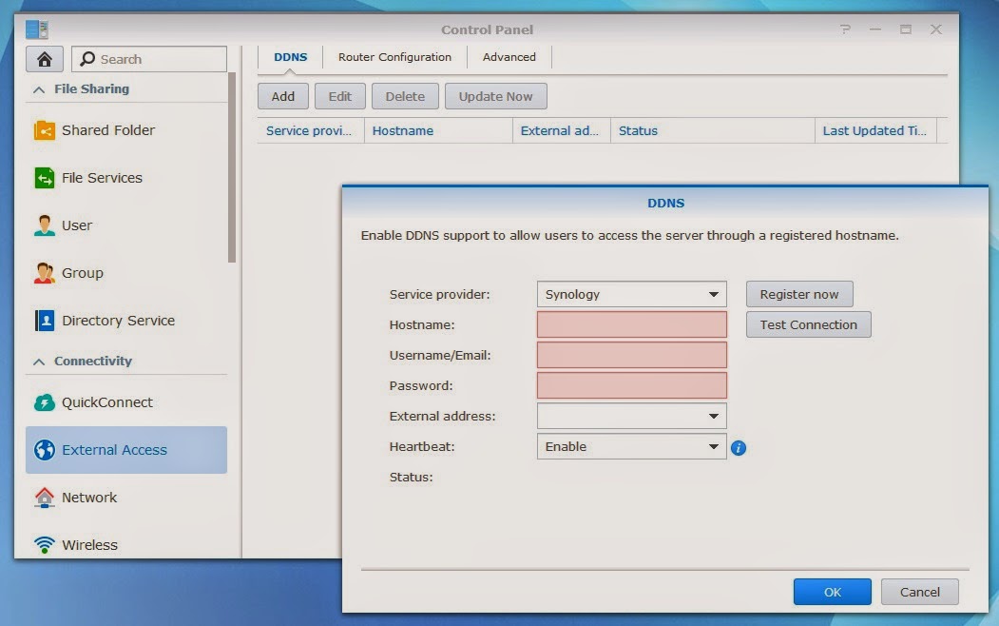Click the Edit button
This screenshot has width=999, height=626.
[339, 96]
